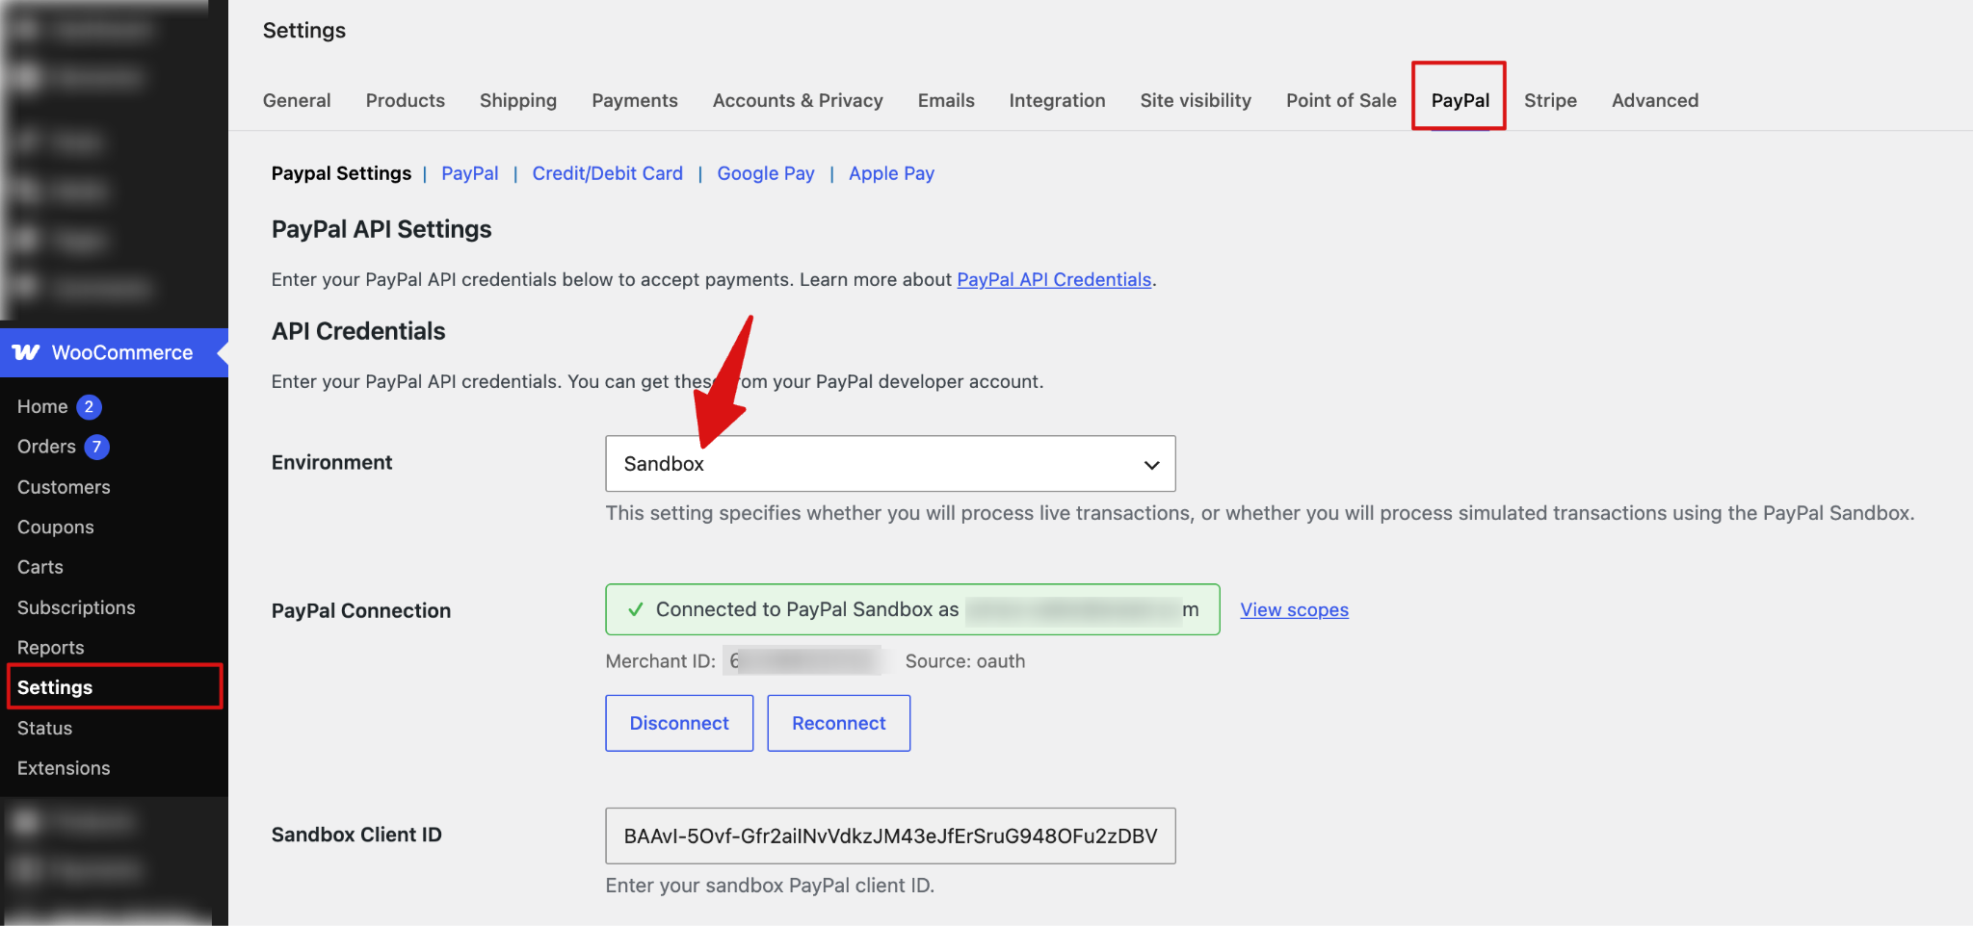
Task: Open Status in sidebar menu
Action: (44, 728)
